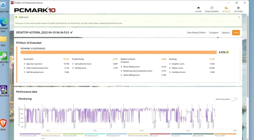Screen dimensions: 254x140
Task: Dismiss the Valid score banner
Action: (239, 17)
